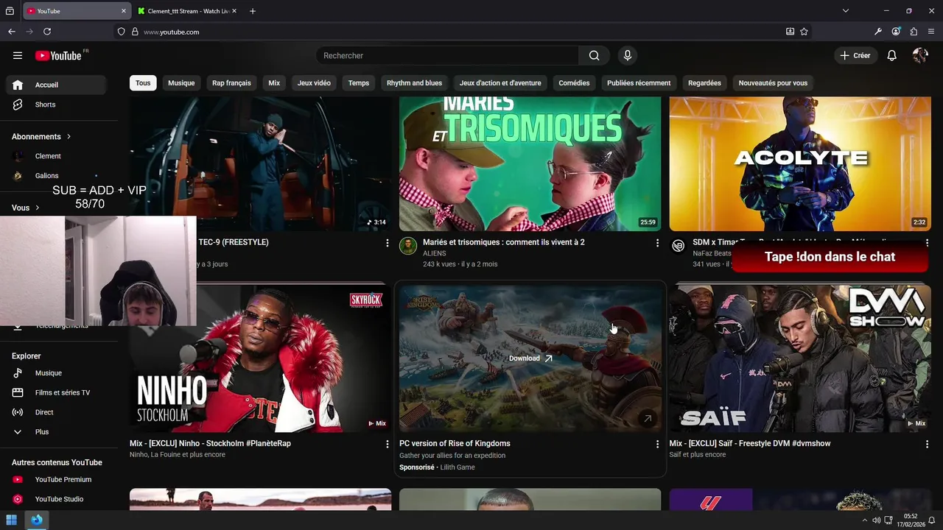This screenshot has width=943, height=530.
Task: Close the YouTube browser tab
Action: coord(124,11)
